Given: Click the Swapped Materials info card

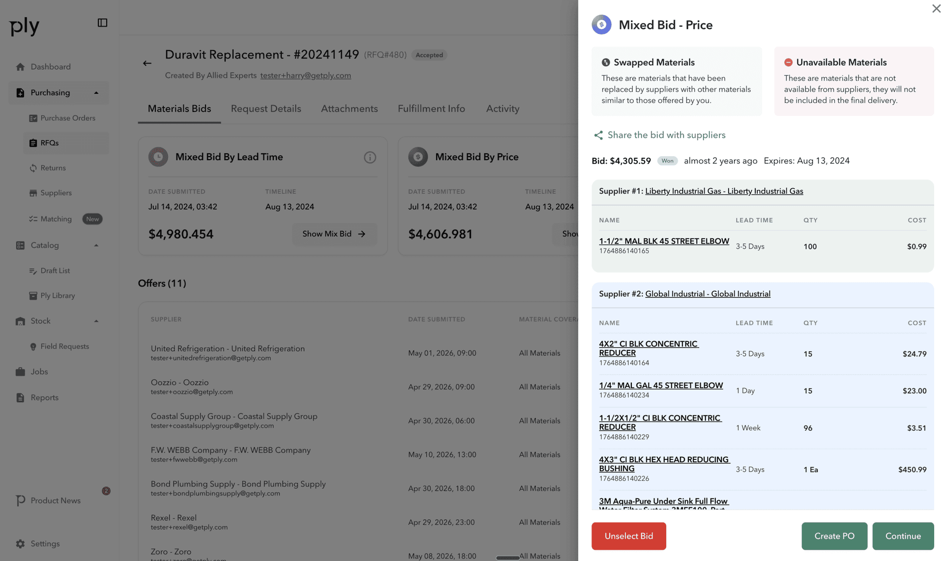Looking at the screenshot, I should pyautogui.click(x=677, y=82).
